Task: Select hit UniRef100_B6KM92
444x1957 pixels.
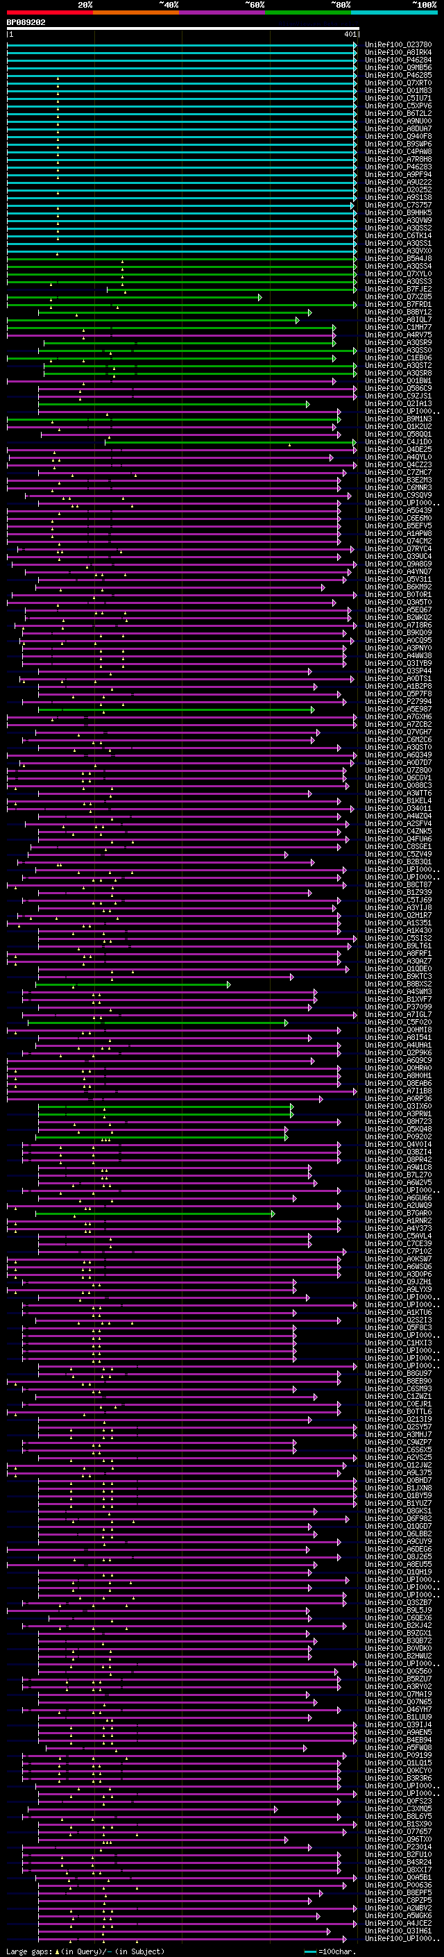Action: (398, 587)
